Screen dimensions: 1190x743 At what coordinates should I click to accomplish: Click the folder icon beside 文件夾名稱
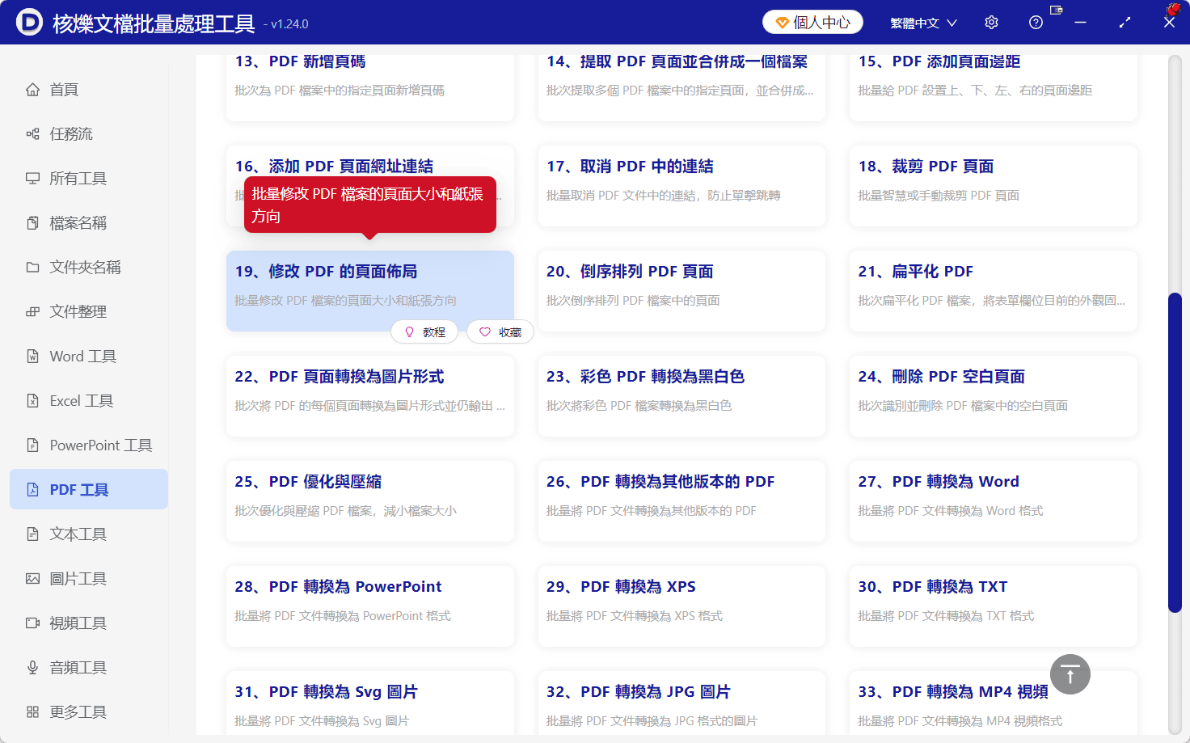pyautogui.click(x=32, y=268)
